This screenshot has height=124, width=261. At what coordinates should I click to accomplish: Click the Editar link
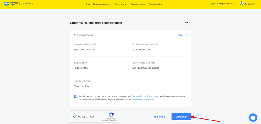tap(180, 35)
